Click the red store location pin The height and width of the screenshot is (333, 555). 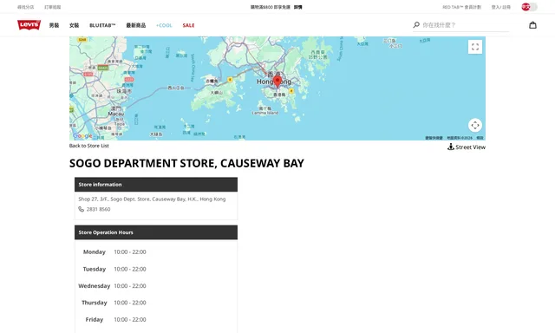click(277, 82)
